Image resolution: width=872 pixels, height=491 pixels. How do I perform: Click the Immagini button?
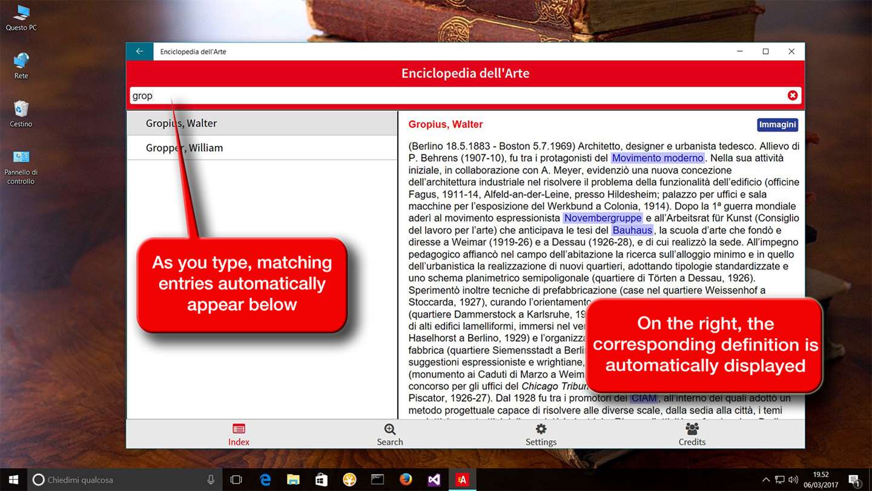click(x=778, y=125)
